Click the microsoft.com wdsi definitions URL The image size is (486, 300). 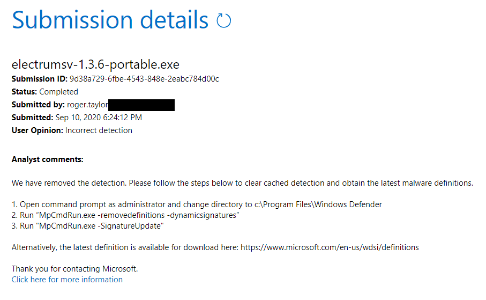pyautogui.click(x=330, y=247)
